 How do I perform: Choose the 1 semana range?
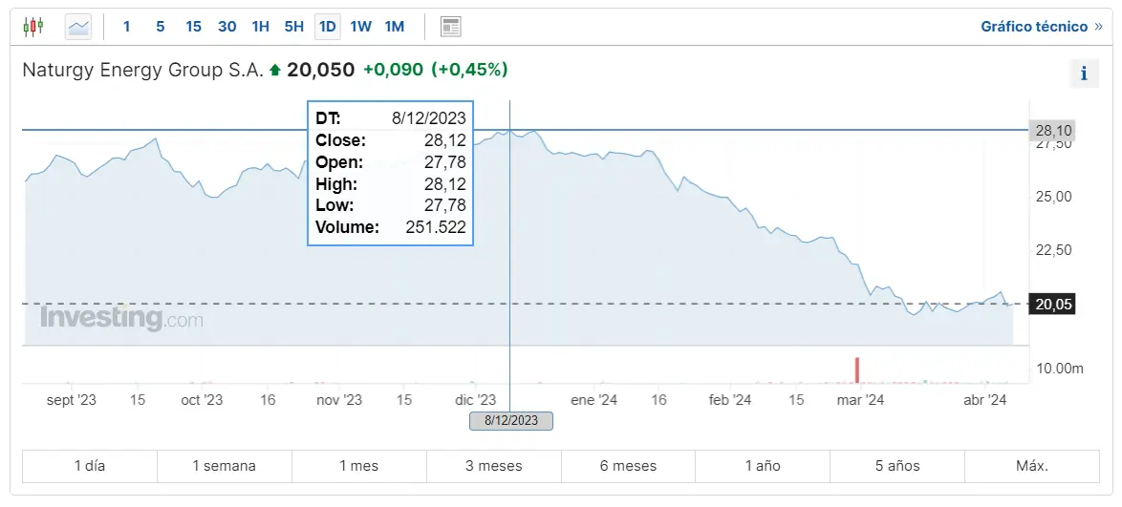[x=224, y=466]
